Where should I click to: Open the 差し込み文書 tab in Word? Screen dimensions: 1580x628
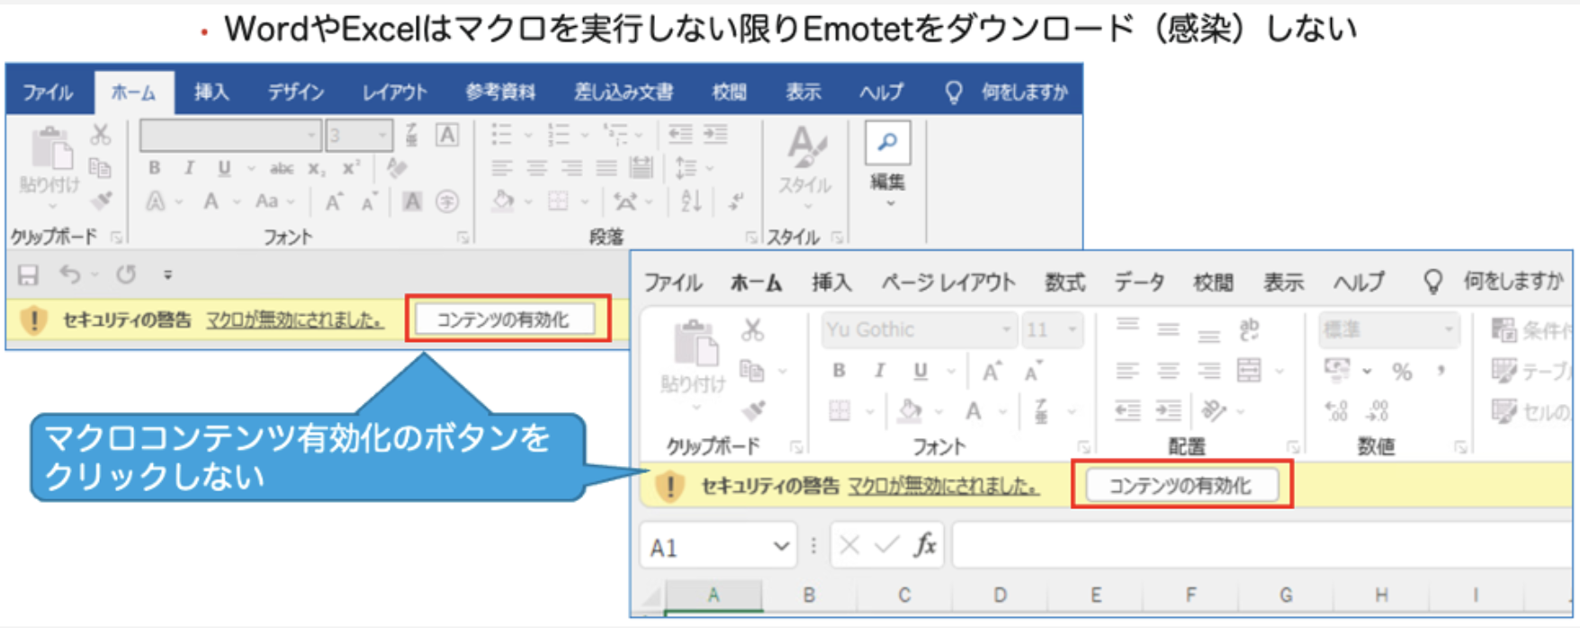pos(624,92)
